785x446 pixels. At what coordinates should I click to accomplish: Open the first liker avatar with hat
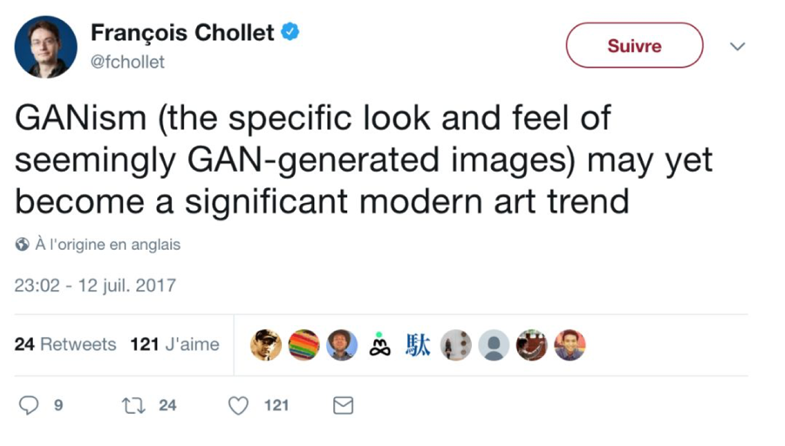coord(266,345)
